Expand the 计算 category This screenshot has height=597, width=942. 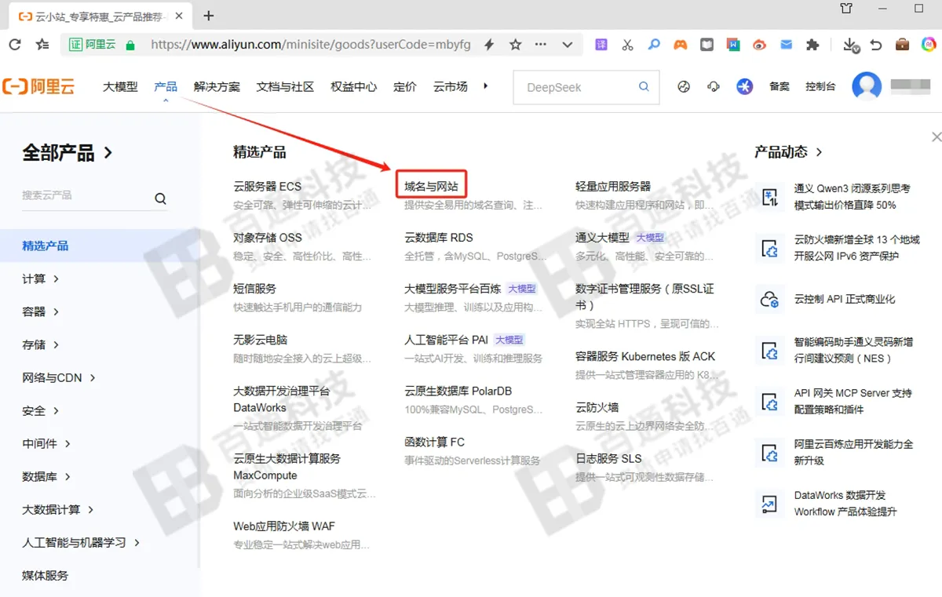pos(41,278)
